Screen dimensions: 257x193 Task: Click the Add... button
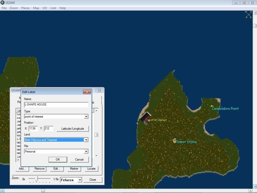pyautogui.click(x=22, y=169)
